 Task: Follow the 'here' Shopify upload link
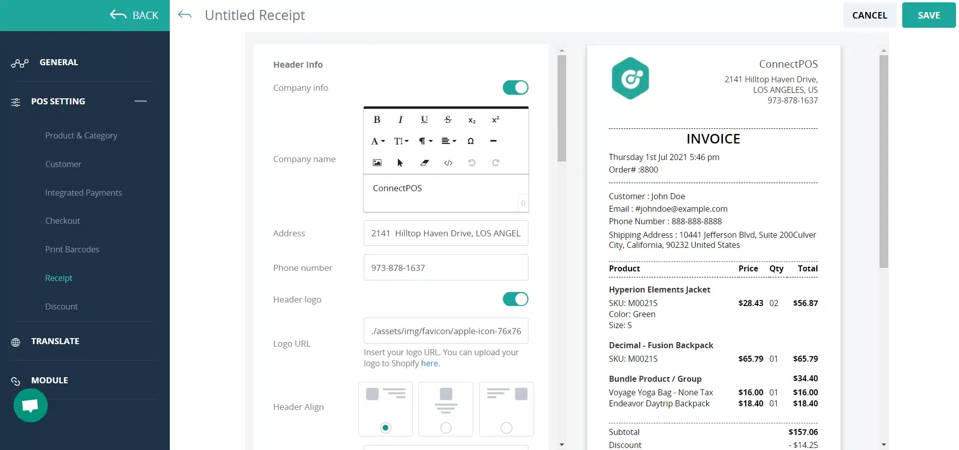430,363
